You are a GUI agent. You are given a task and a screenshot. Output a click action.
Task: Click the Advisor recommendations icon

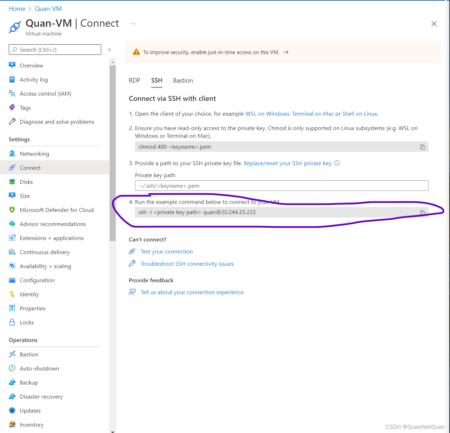click(x=12, y=224)
